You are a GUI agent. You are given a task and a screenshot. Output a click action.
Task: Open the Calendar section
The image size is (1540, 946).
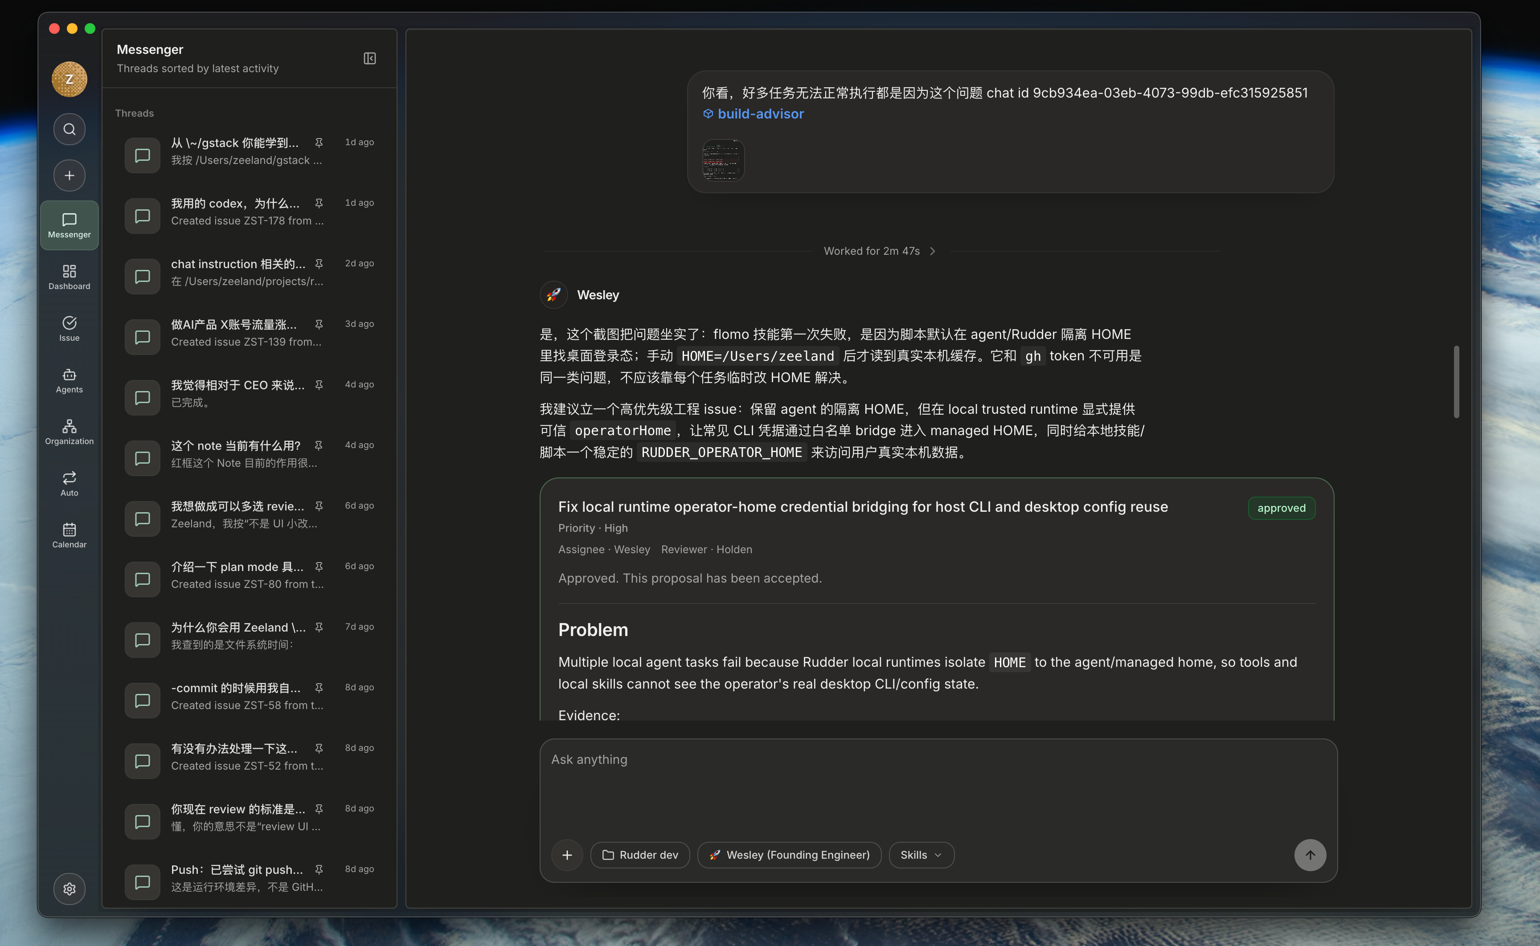[70, 535]
